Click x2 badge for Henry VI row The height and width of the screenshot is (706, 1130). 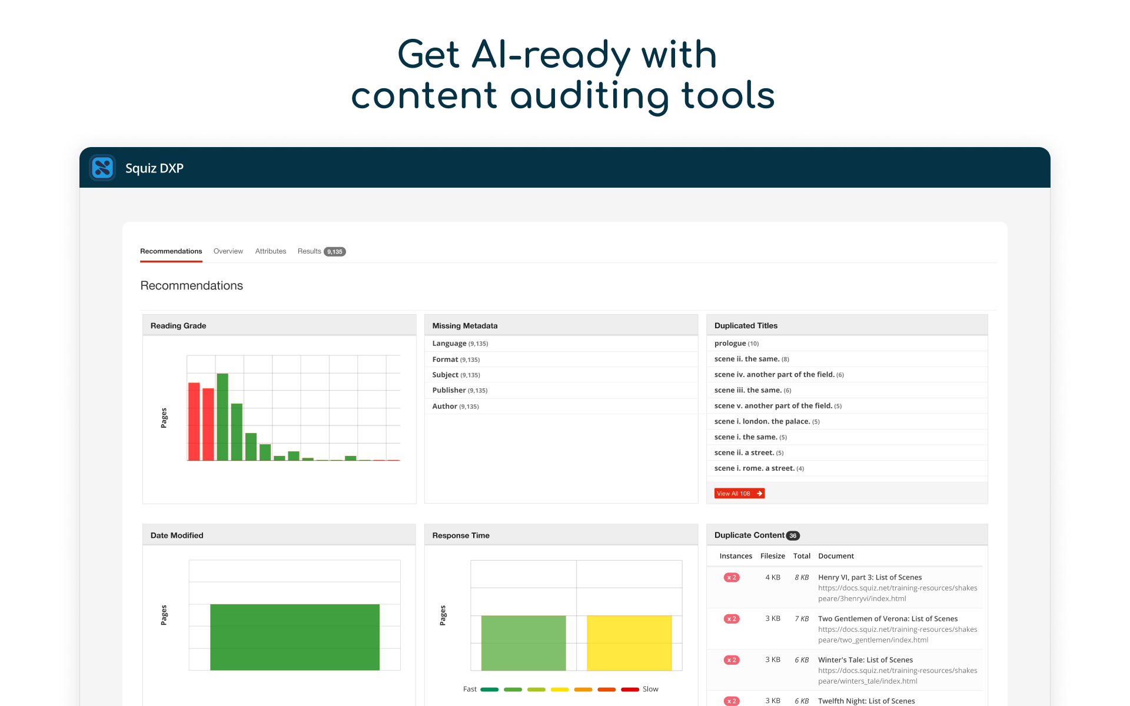[732, 578]
